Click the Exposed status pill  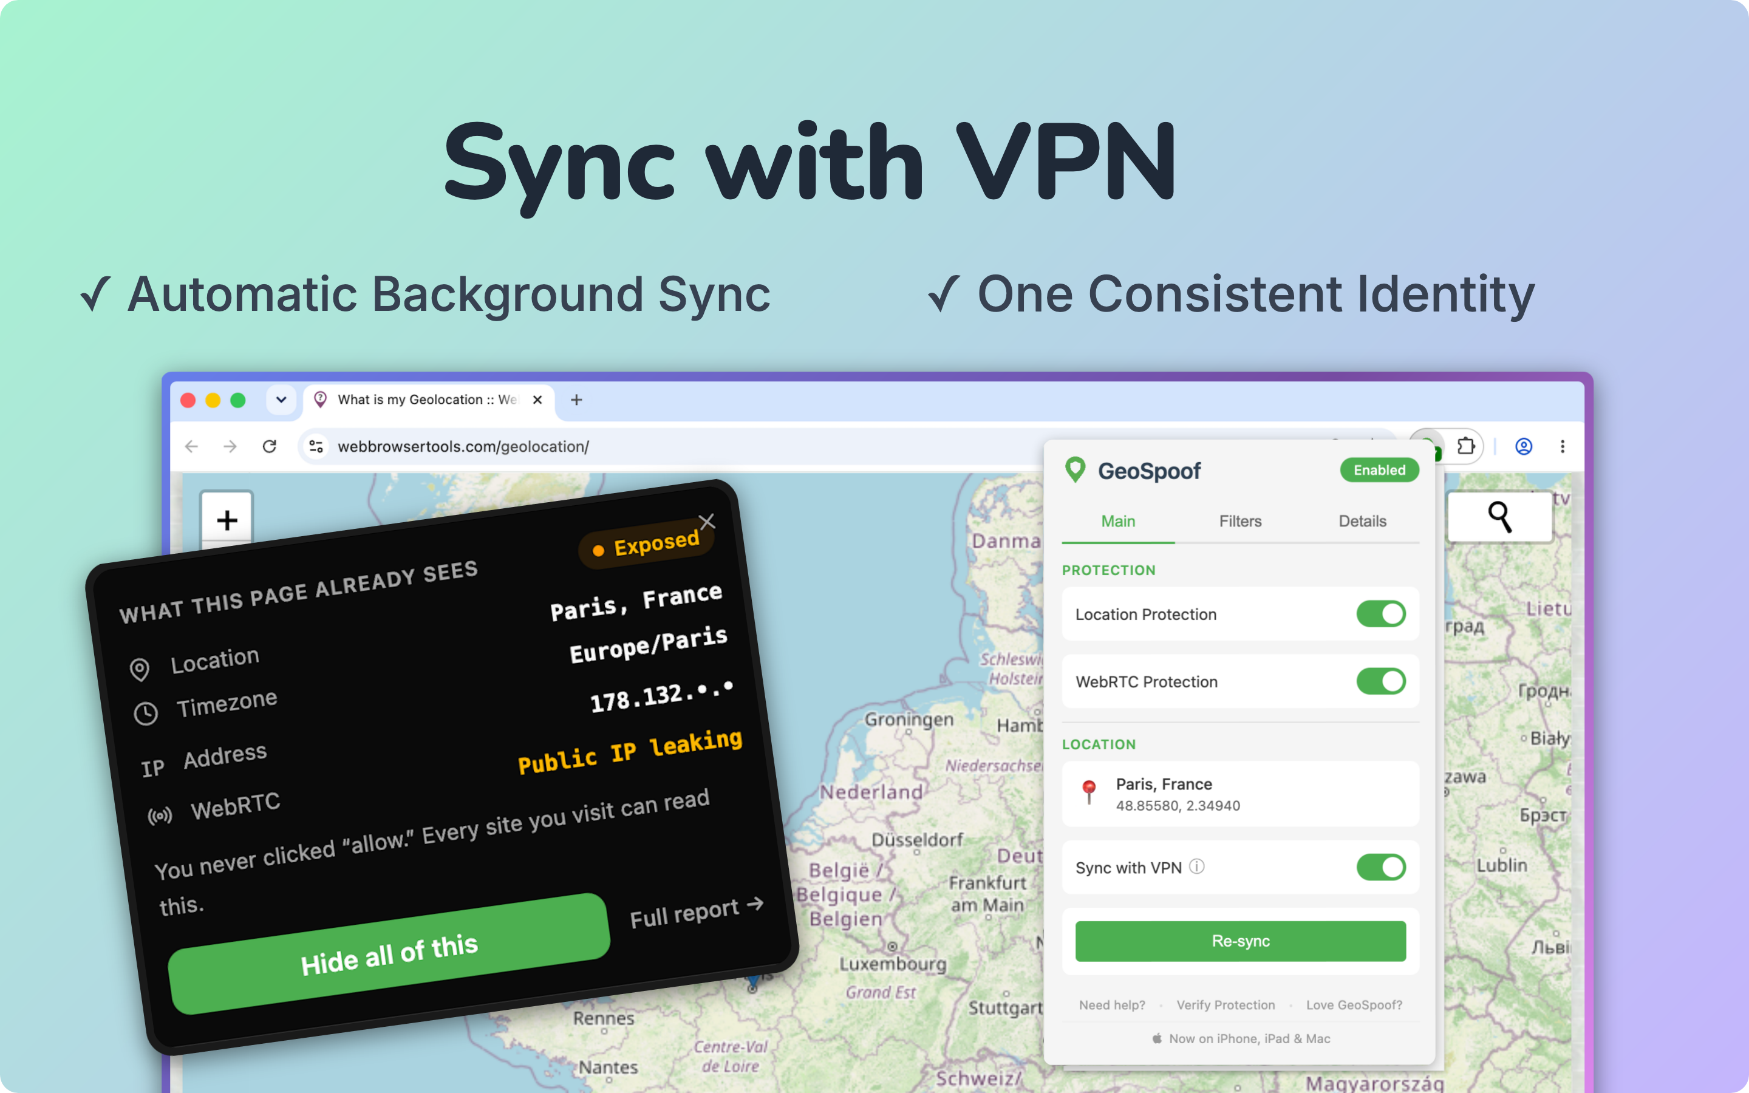coord(646,544)
